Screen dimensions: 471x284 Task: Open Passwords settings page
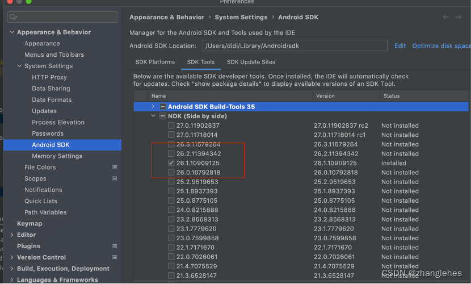click(x=48, y=133)
